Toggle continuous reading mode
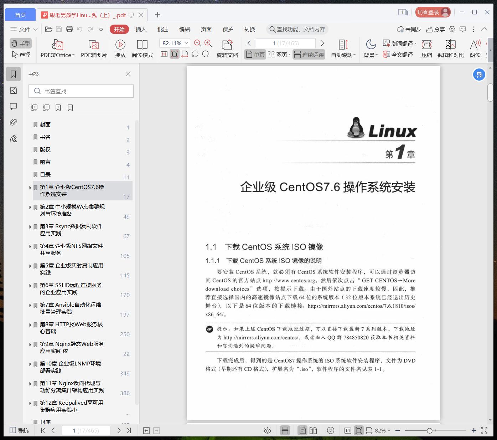Image resolution: width=497 pixels, height=440 pixels. click(309, 55)
